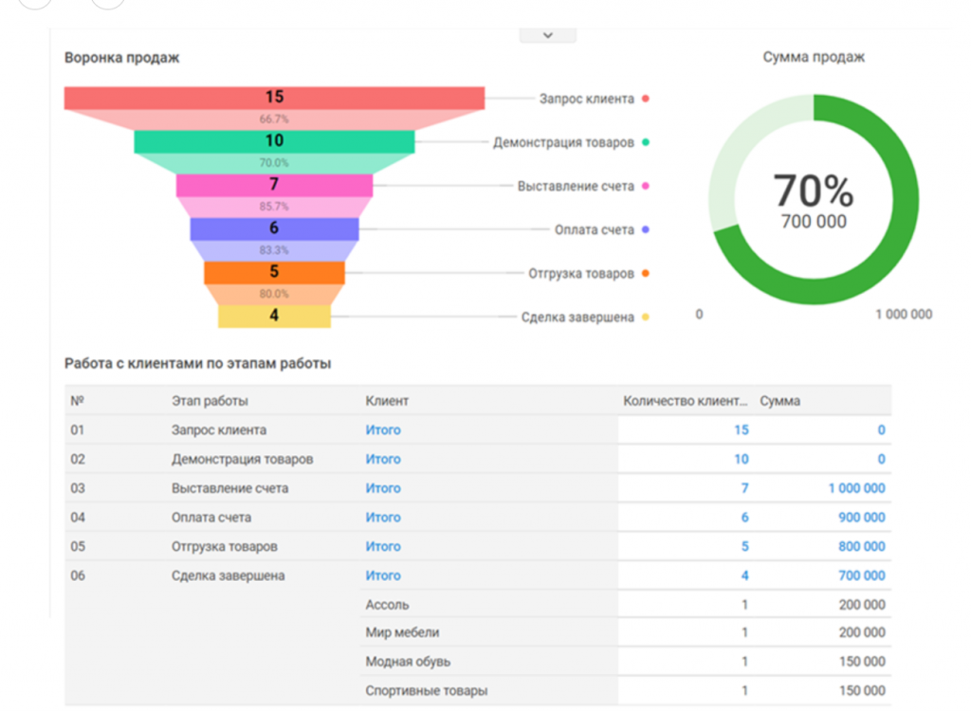Click the Демонстрация товаров legend label
This screenshot has height=711, width=971.
coord(563,142)
